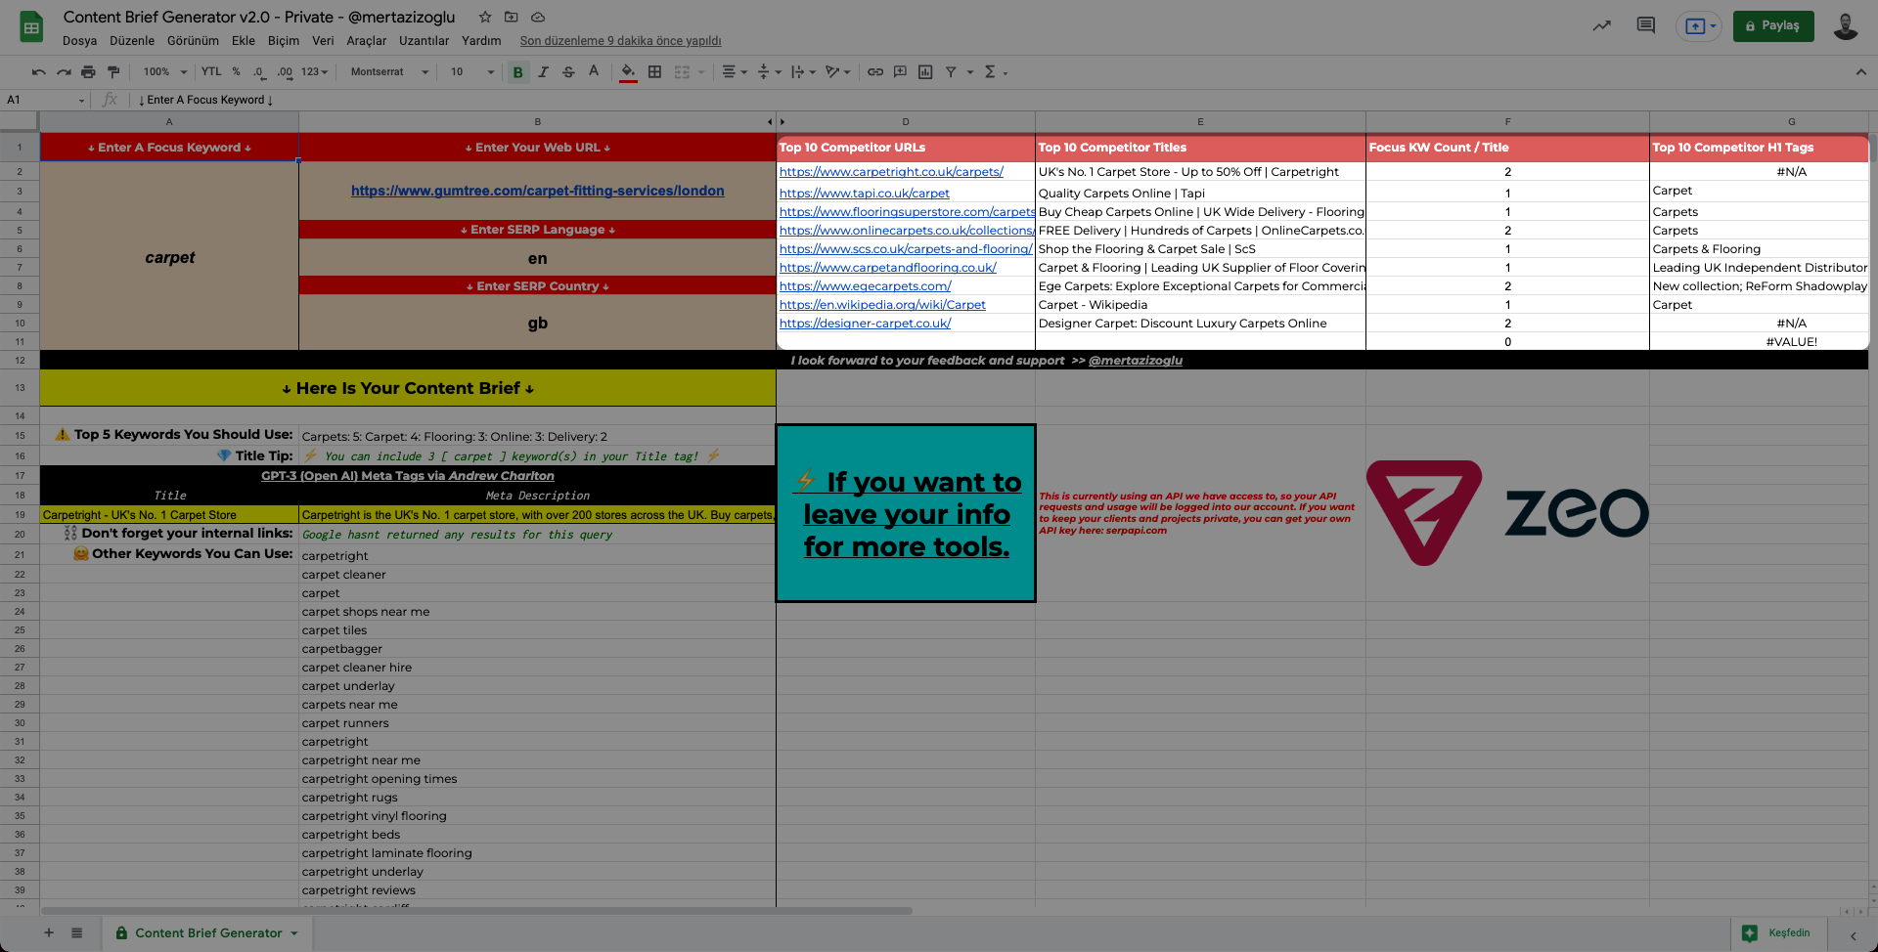The width and height of the screenshot is (1878, 952).
Task: Open the text wrapping dropdown
Action: (x=804, y=72)
